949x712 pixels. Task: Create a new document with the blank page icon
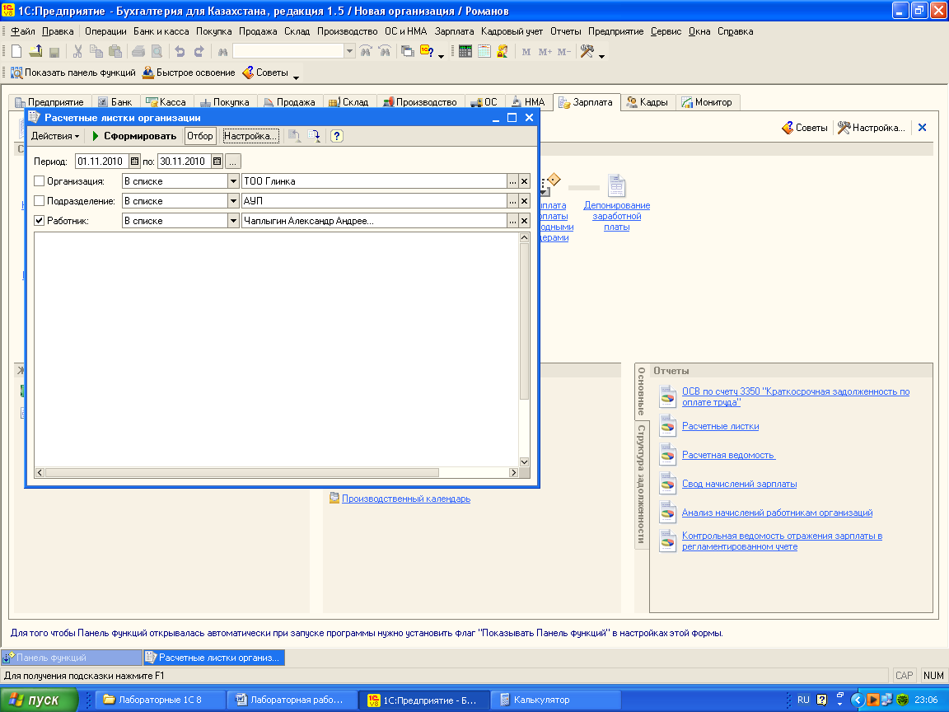click(x=17, y=51)
